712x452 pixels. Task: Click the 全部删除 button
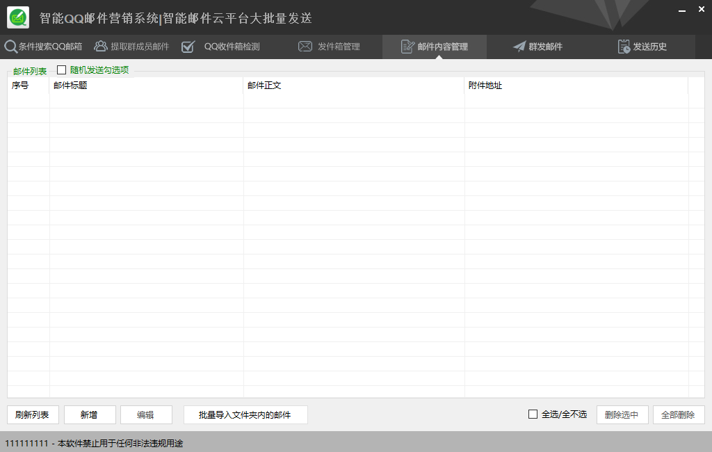pyautogui.click(x=679, y=414)
